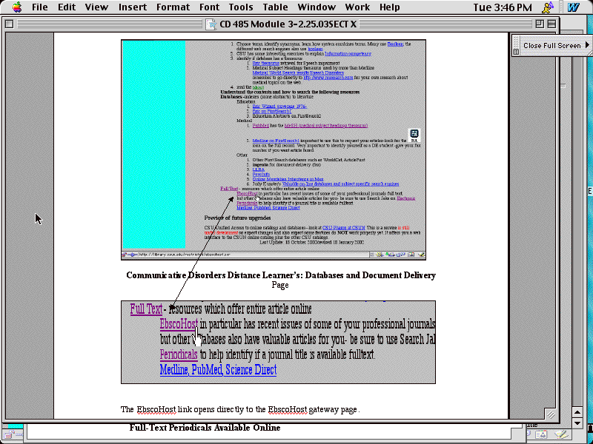This screenshot has height=444, width=593.
Task: Click the Medline, PubMed, Science Direct link
Action: [218, 369]
